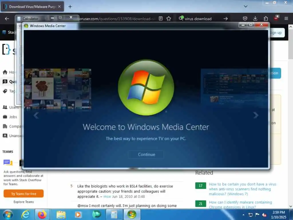
Task: Click page scrollbar up arrow
Action: click(x=291, y=27)
